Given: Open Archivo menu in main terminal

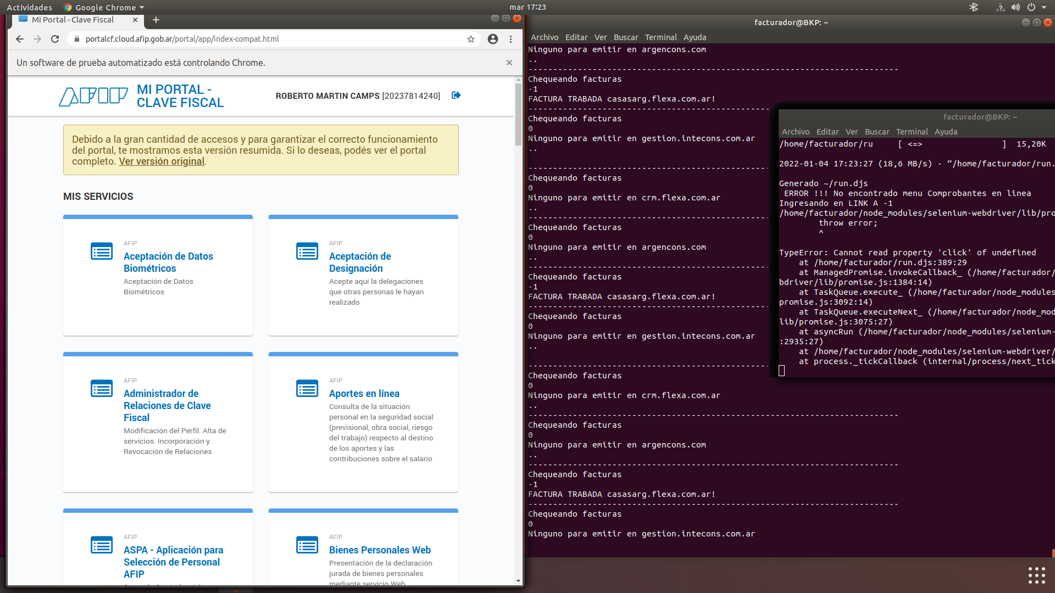Looking at the screenshot, I should (x=545, y=37).
